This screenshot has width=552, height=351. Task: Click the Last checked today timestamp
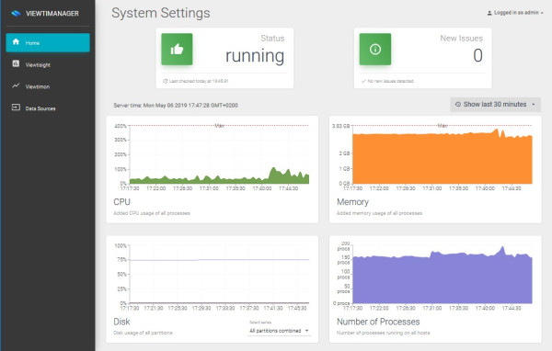pos(199,81)
